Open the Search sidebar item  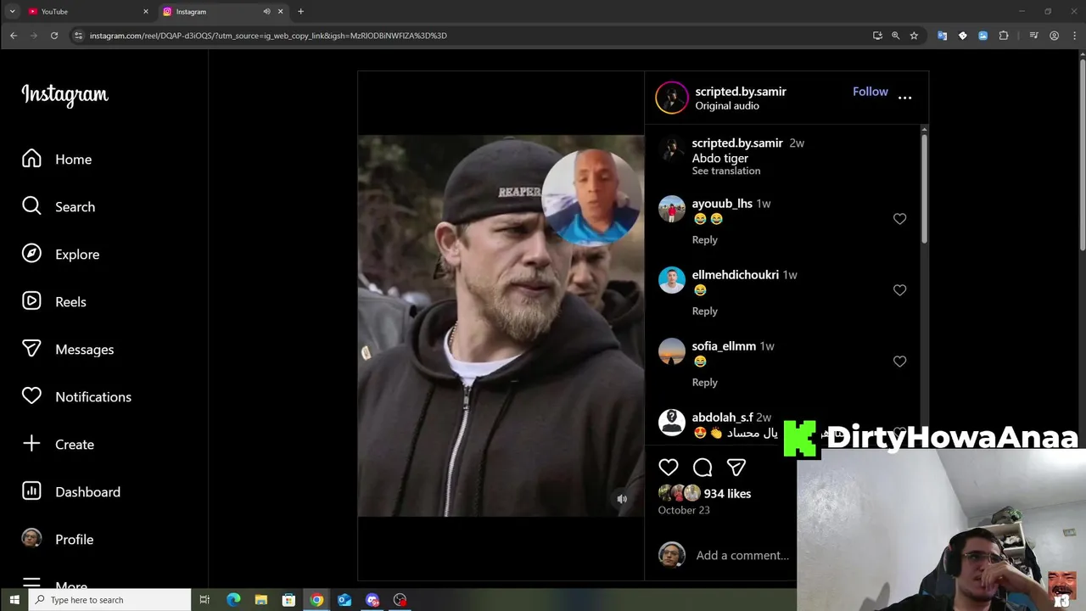click(x=59, y=207)
